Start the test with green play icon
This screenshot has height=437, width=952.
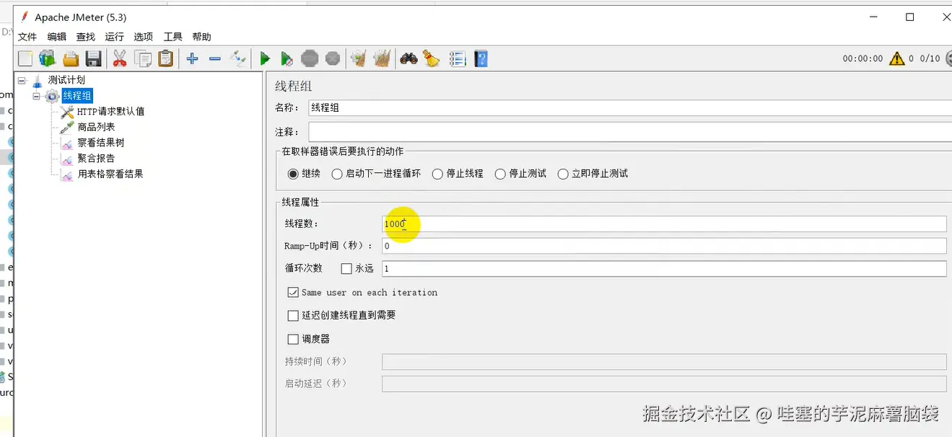265,59
